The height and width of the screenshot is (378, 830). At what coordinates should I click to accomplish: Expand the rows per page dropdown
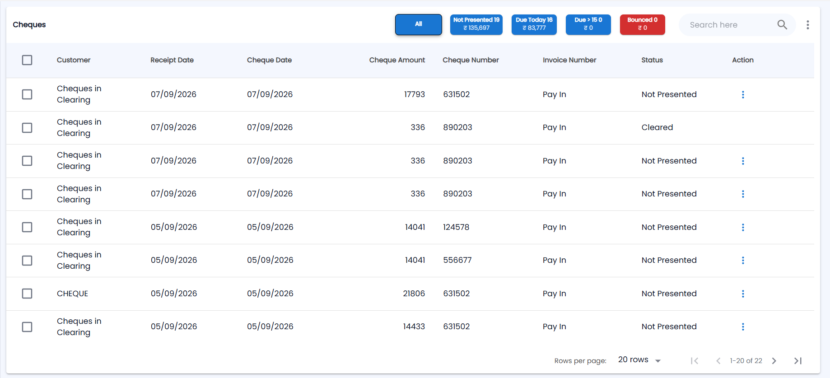[x=639, y=360]
